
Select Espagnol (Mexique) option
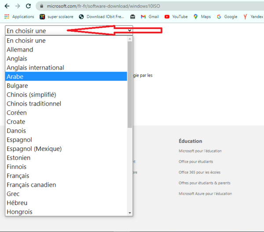pos(66,149)
